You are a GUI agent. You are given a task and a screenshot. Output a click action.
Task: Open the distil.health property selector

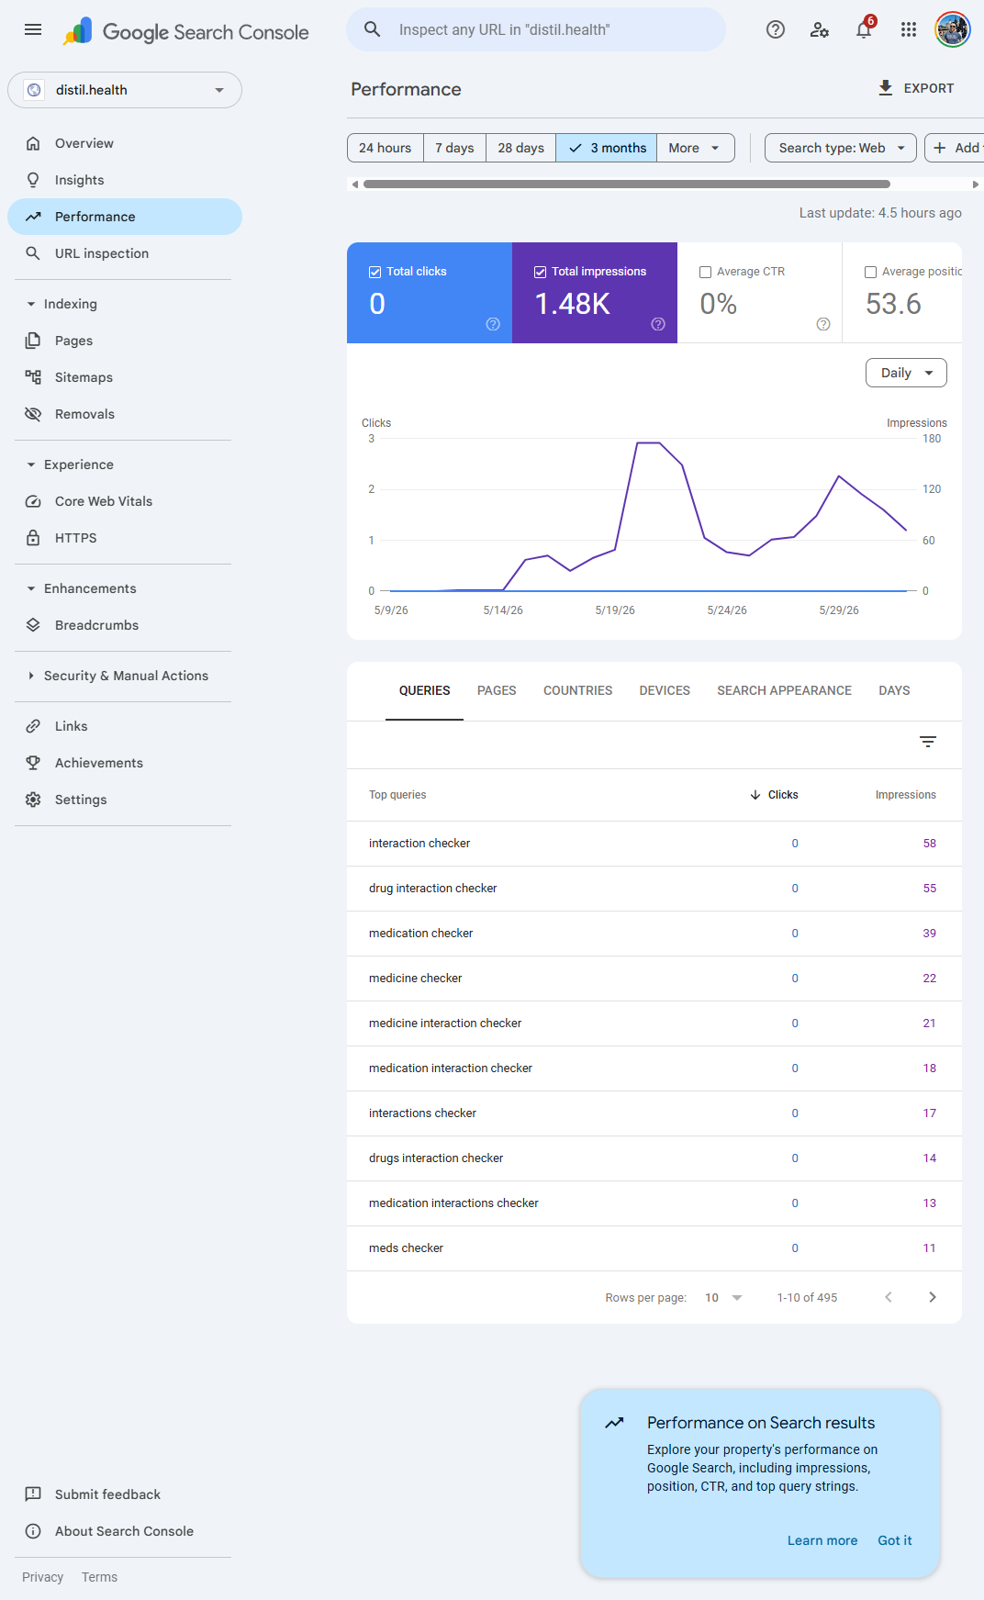pyautogui.click(x=125, y=90)
